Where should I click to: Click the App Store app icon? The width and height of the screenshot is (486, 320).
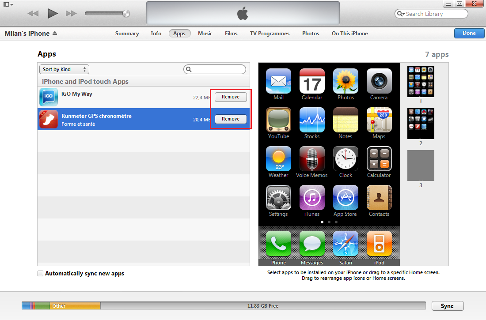346,198
